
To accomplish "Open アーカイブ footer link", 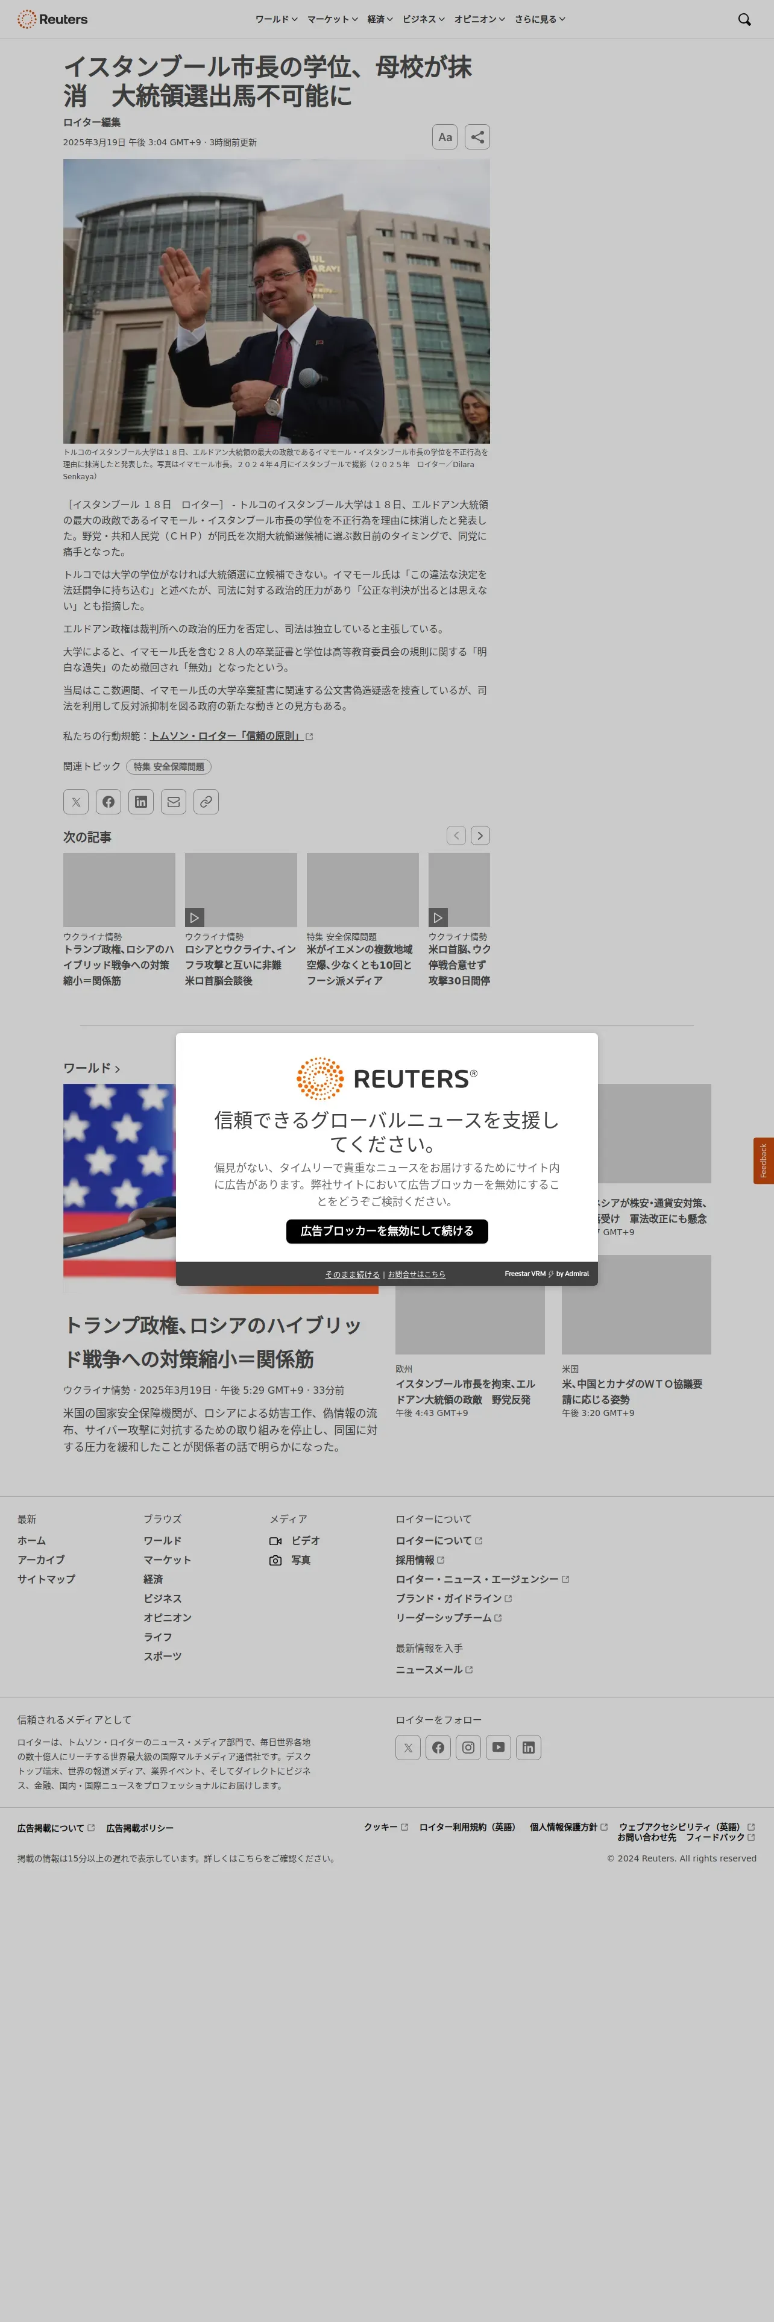I will click(40, 1559).
